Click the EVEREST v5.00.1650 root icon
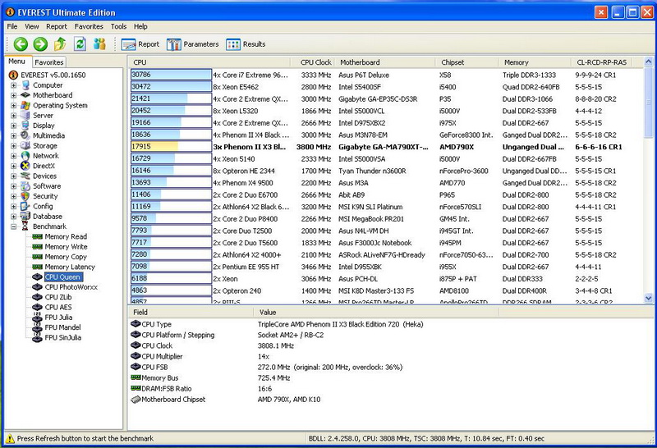This screenshot has height=448, width=657. tap(13, 75)
